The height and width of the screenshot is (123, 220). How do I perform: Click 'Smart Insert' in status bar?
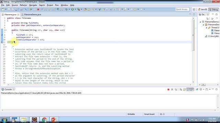[149, 114]
